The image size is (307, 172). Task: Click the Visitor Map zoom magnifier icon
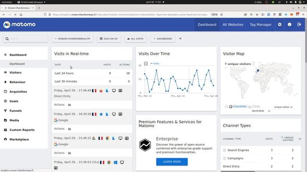(x=226, y=107)
